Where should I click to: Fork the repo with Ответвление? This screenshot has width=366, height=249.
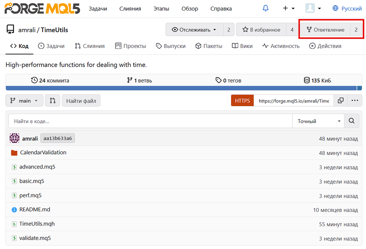point(325,30)
